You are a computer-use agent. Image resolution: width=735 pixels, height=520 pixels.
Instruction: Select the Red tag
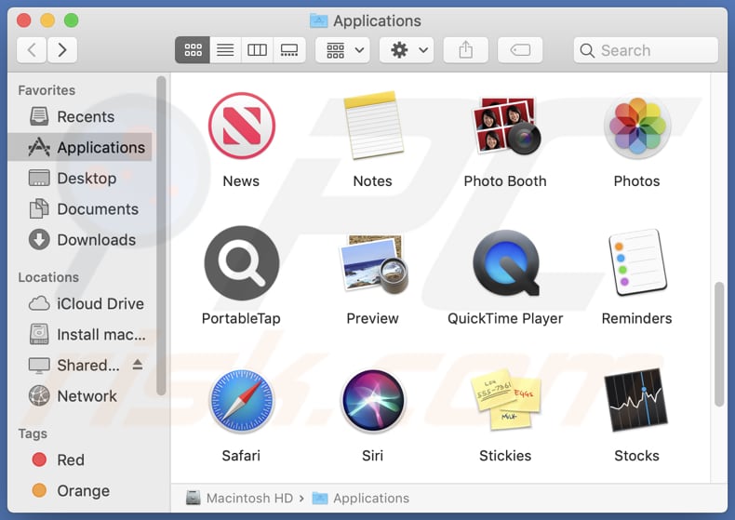point(80,460)
